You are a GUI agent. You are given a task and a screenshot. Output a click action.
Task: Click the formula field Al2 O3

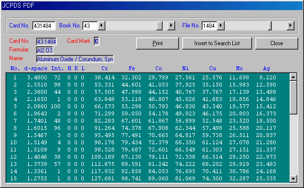point(45,50)
